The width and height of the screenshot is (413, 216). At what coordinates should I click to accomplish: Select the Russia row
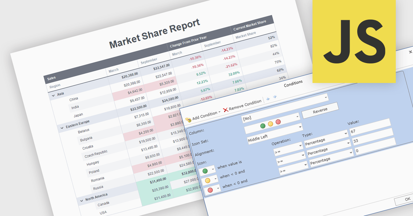click(98, 188)
